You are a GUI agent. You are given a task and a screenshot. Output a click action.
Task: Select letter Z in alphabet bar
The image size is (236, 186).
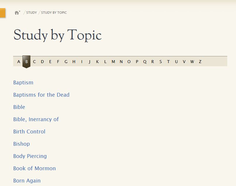(x=200, y=62)
